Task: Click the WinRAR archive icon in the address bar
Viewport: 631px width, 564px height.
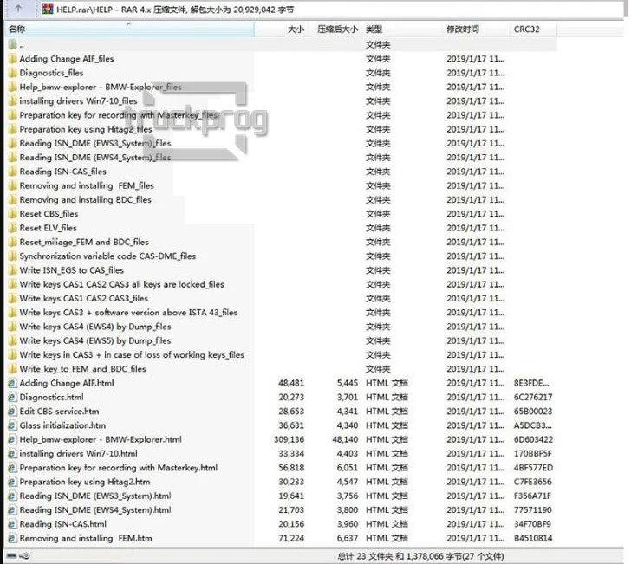Action: [48, 9]
